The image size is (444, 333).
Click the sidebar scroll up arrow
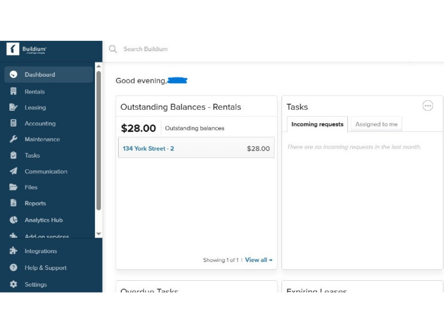pyautogui.click(x=99, y=66)
